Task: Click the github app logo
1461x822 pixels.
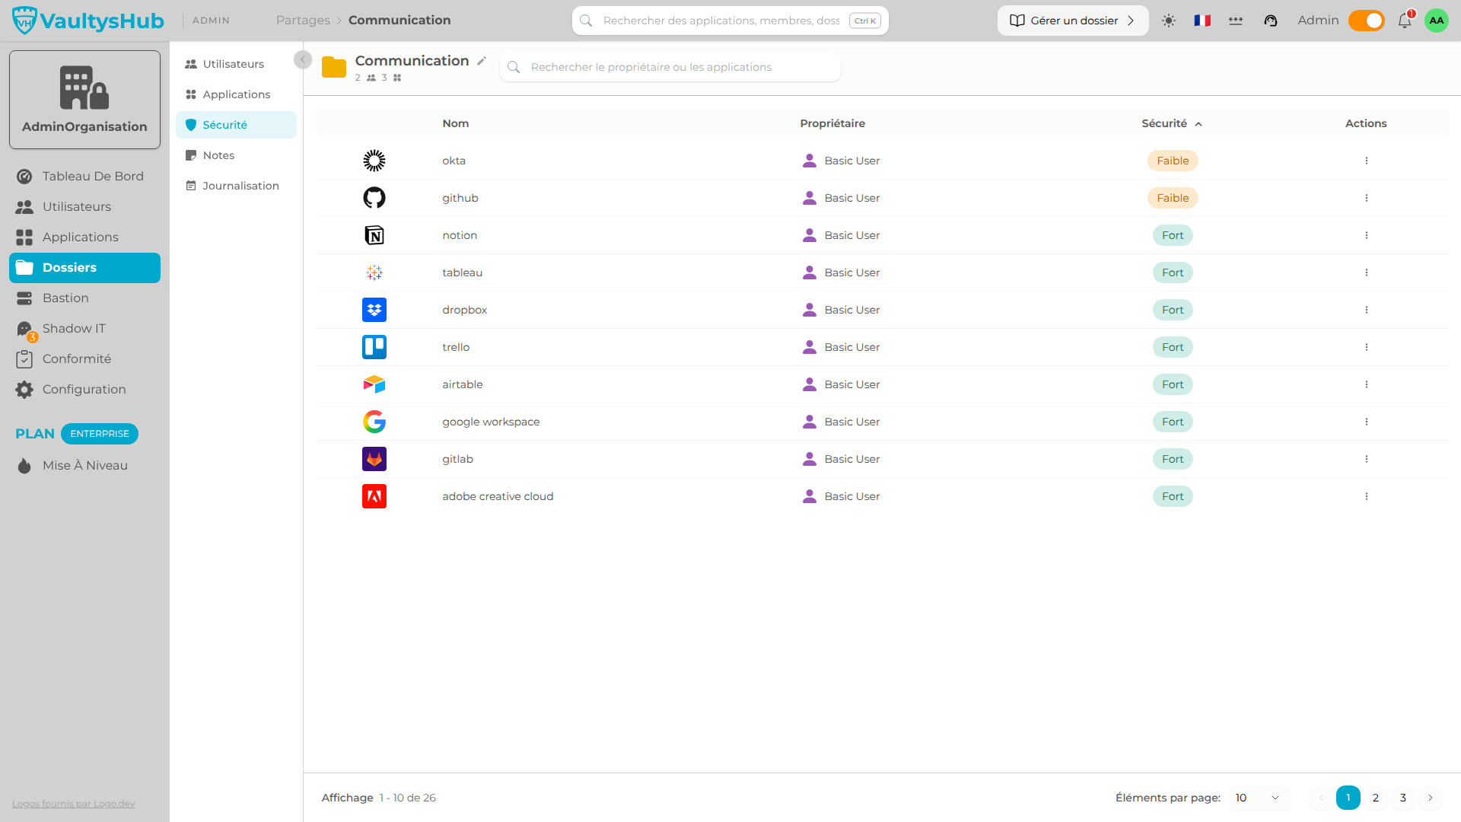Action: click(x=374, y=198)
